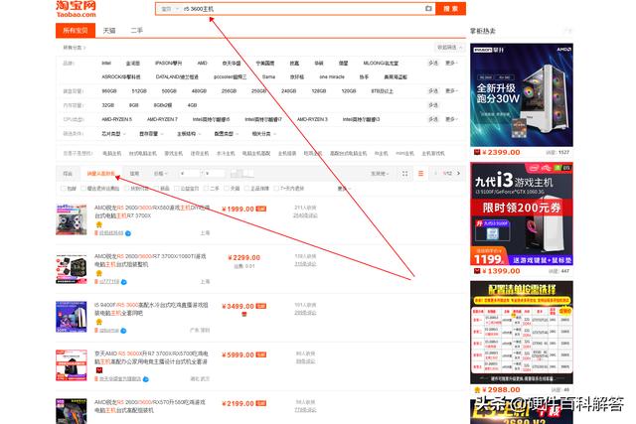
Task: Switch to list view layout icon
Action: [420, 174]
